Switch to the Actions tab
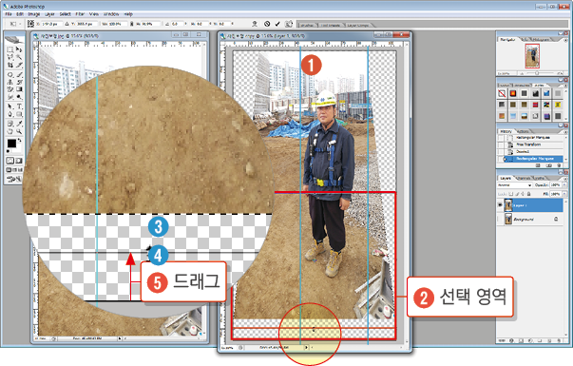The width and height of the screenshot is (573, 366). 523,131
